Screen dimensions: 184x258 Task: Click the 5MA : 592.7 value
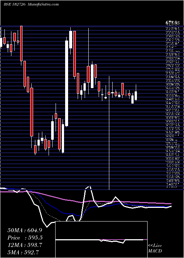pos(24,252)
